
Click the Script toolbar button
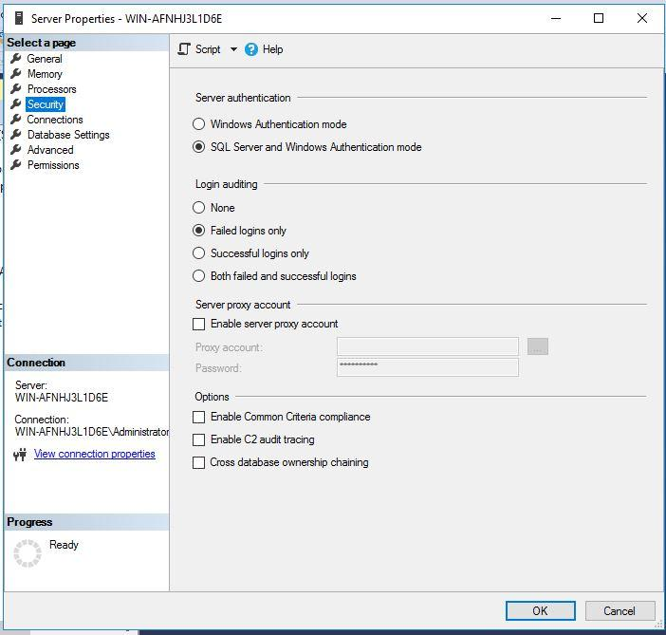pos(208,49)
